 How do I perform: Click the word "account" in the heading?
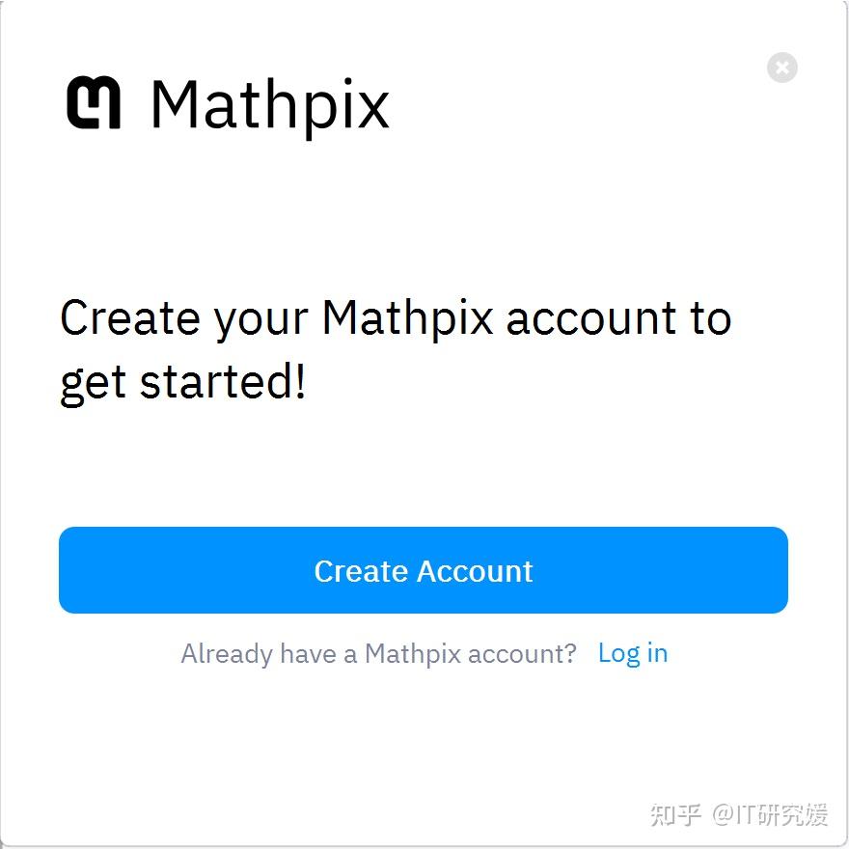590,319
